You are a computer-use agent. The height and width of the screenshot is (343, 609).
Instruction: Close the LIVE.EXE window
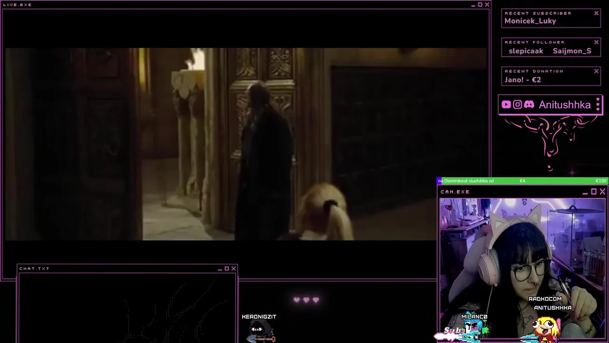[487, 5]
